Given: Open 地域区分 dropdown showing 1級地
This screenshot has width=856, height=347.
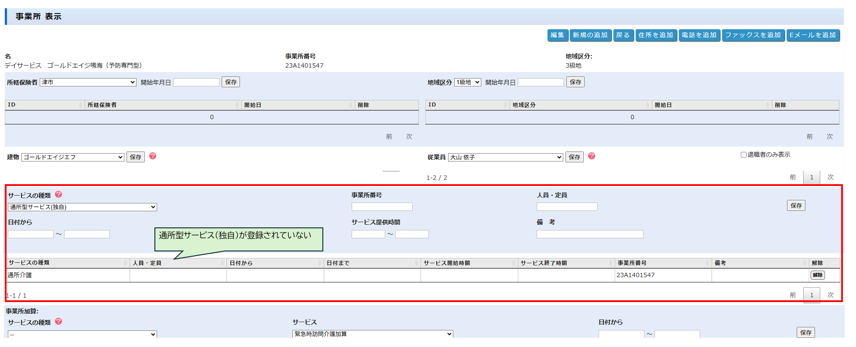Looking at the screenshot, I should click(x=467, y=82).
